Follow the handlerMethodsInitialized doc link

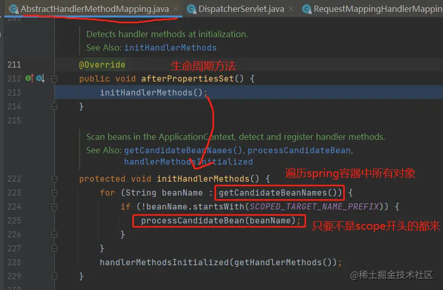pyautogui.click(x=189, y=162)
